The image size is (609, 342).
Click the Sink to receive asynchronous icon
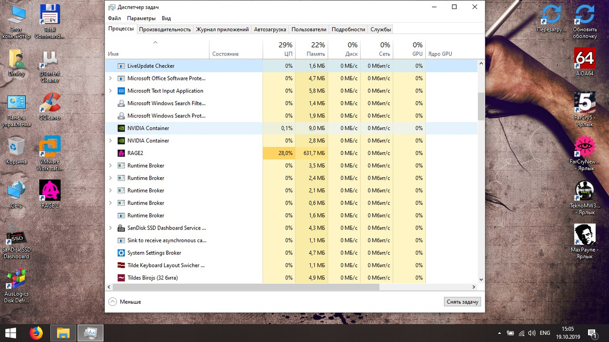pyautogui.click(x=121, y=240)
